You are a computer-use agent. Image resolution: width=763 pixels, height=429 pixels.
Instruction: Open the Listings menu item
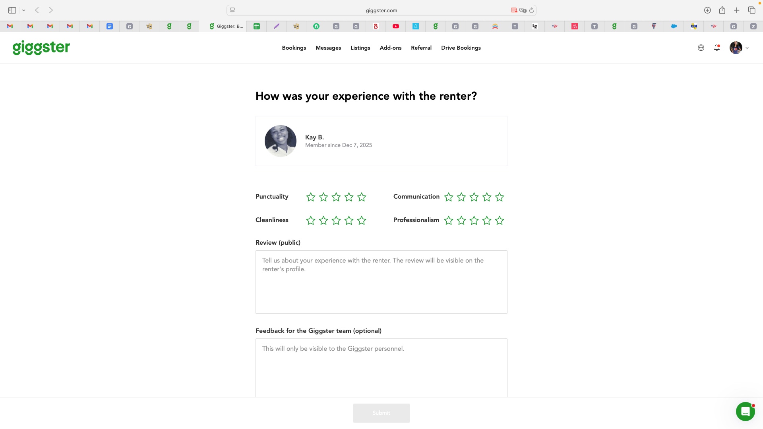coord(360,48)
